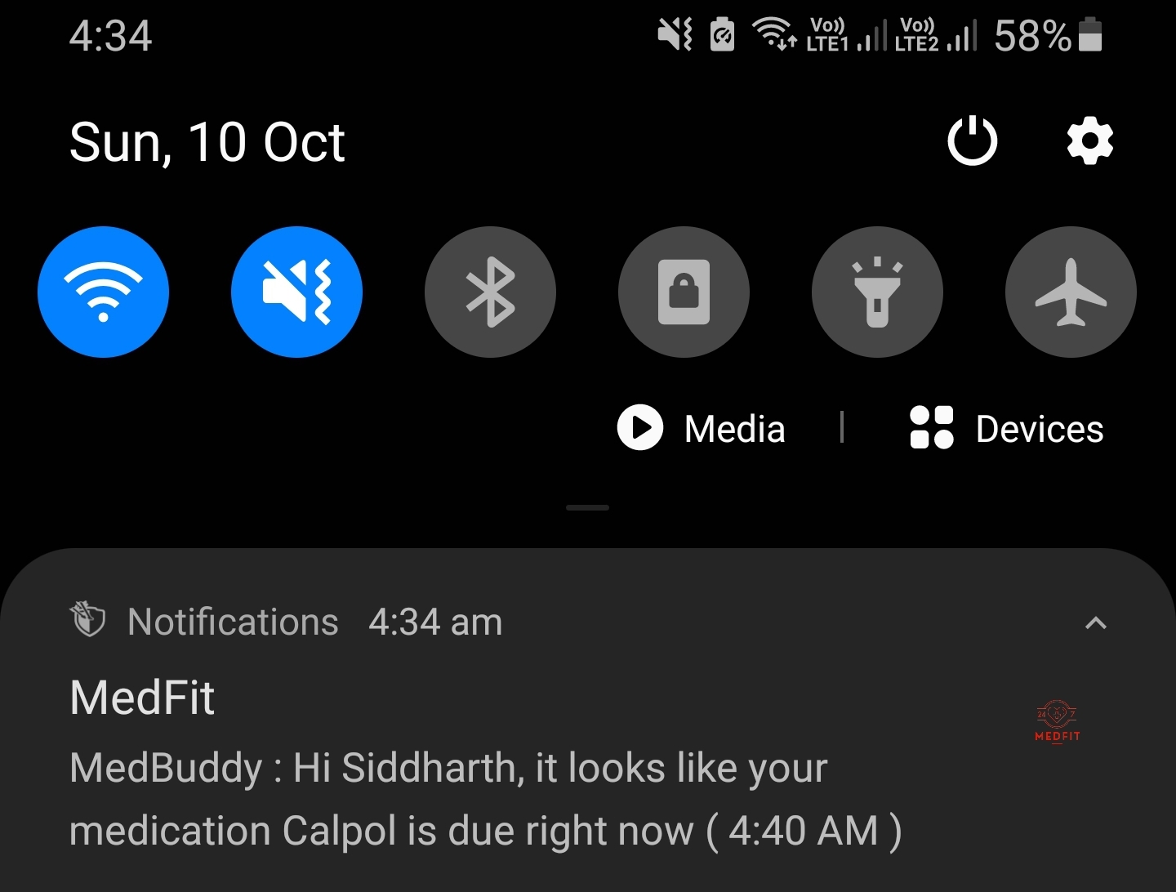The image size is (1176, 892).
Task: Tap the Sun, 10 Oct date text
Action: point(207,142)
